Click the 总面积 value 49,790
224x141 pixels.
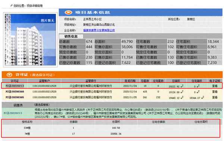(127, 41)
